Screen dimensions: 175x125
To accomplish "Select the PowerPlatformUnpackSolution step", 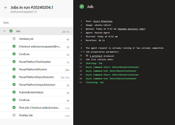I will point(36,85).
